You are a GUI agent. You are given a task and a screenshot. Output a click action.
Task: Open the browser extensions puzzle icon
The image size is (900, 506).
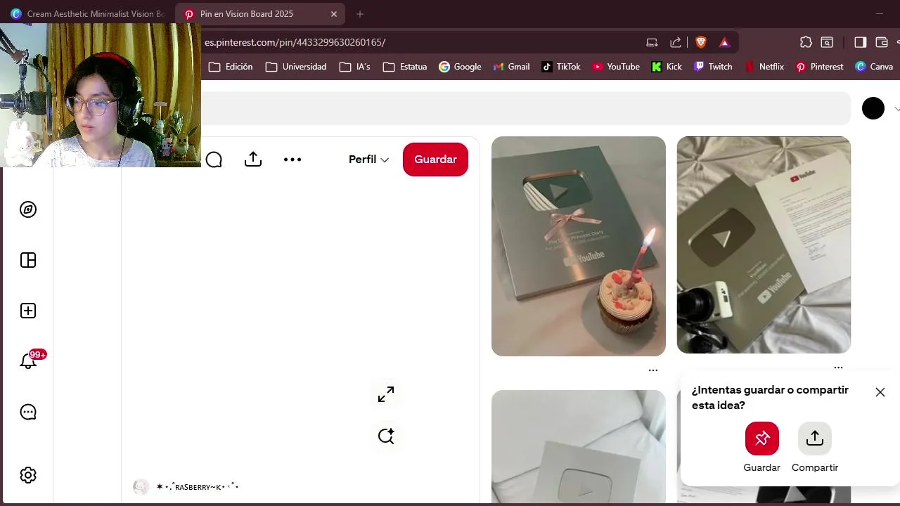coord(806,42)
